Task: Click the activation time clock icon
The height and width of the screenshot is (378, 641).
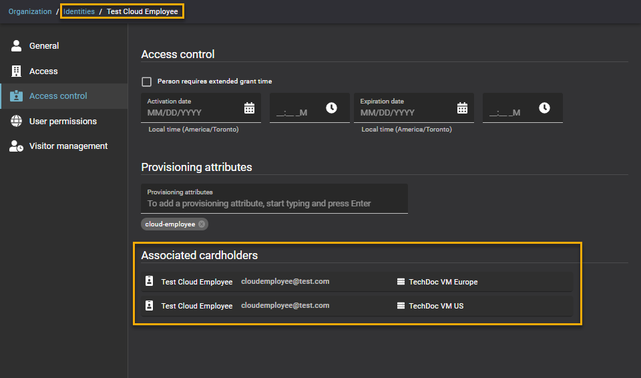Action: pyautogui.click(x=331, y=108)
